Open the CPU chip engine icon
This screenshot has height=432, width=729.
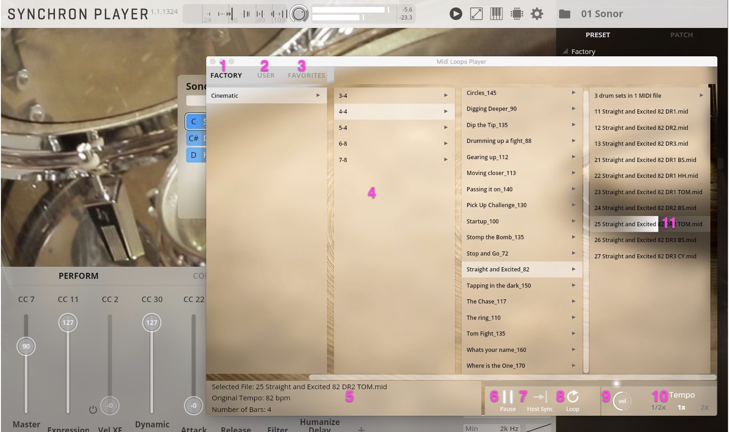point(517,14)
